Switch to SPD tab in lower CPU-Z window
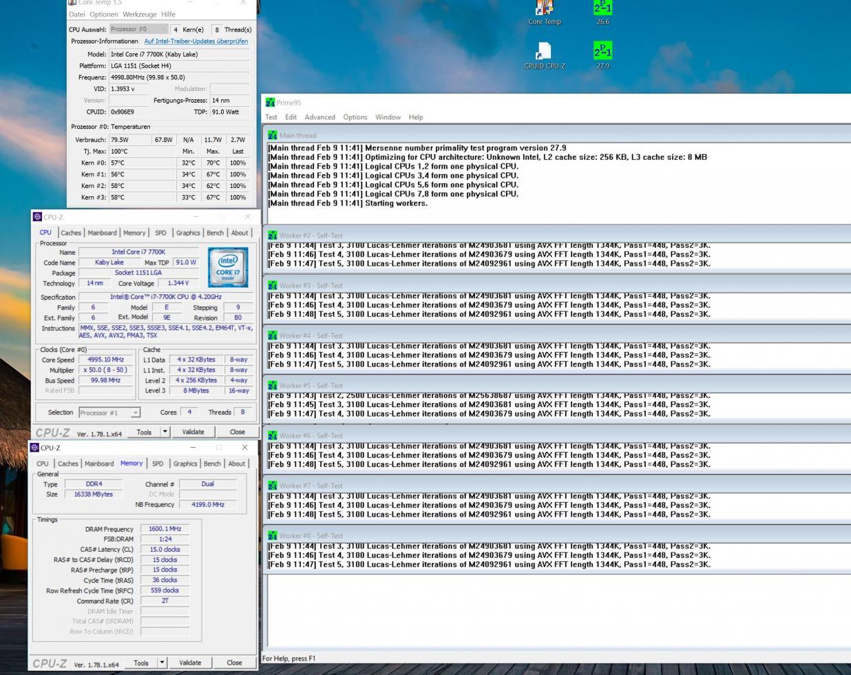This screenshot has width=851, height=675. [158, 464]
